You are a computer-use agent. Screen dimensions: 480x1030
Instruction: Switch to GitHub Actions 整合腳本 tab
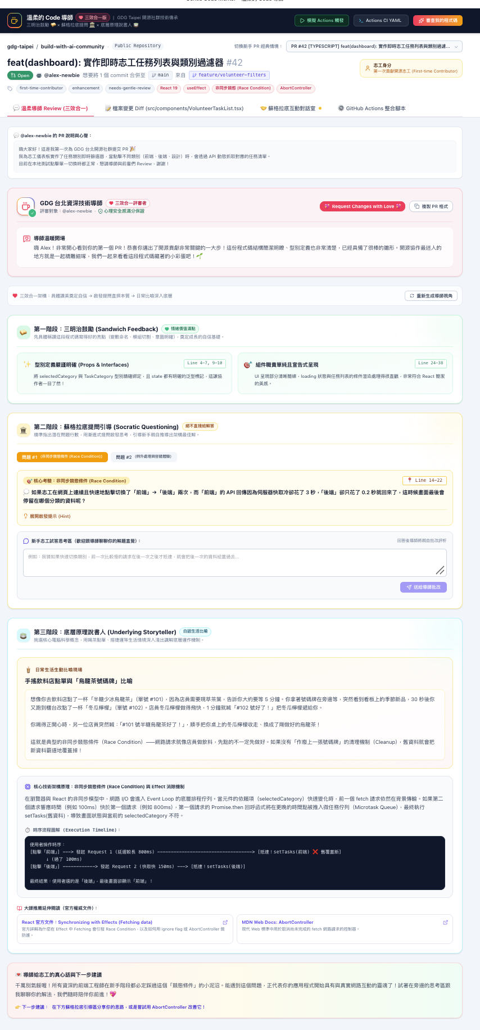(372, 108)
